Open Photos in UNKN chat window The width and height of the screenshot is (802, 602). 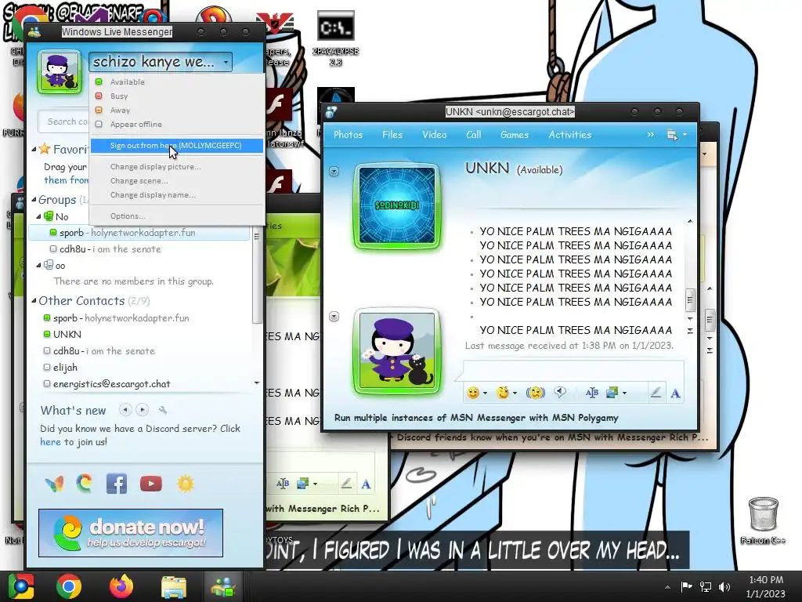pos(349,135)
